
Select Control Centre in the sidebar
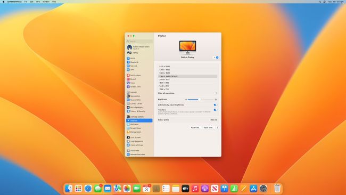point(139,103)
